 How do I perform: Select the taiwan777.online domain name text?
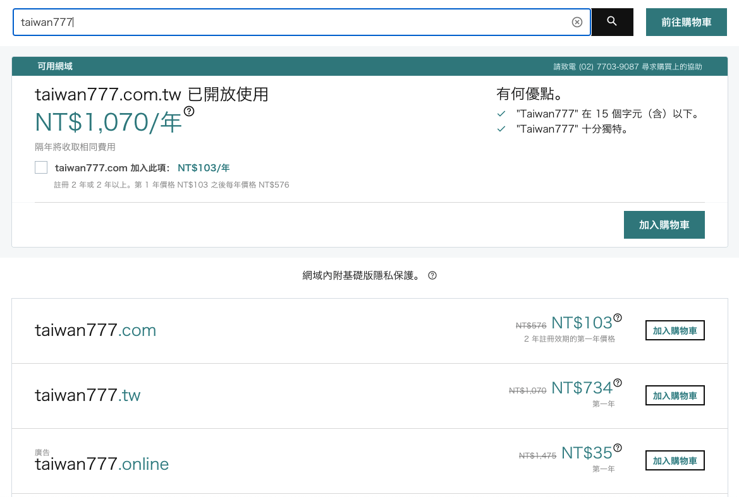coord(102,464)
